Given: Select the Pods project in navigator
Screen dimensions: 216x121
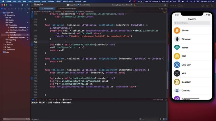Looking at the screenshot, I should click(x=6, y=52).
